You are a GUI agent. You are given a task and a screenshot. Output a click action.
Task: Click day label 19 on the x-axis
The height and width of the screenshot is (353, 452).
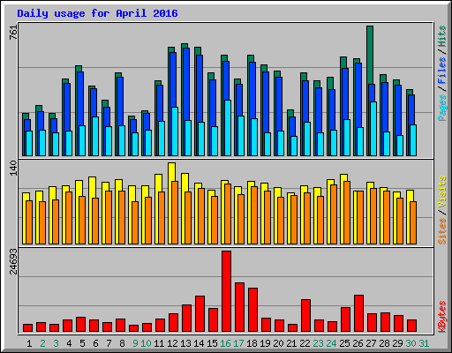[265, 343]
